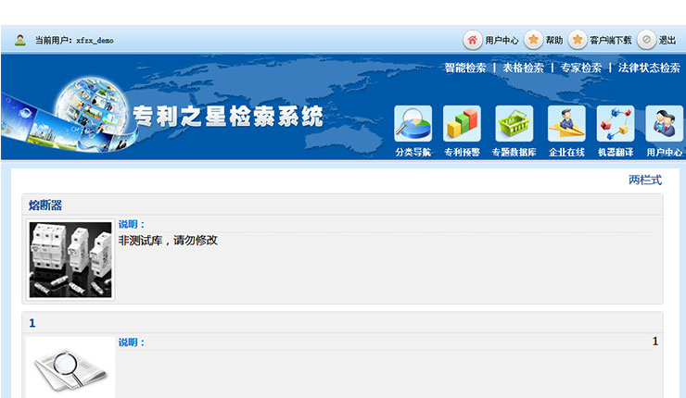
Task: Launch 机器翻译 machine translation icon
Action: point(616,124)
